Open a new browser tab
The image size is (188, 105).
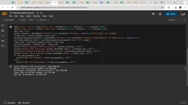pyautogui.click(x=175, y=2)
